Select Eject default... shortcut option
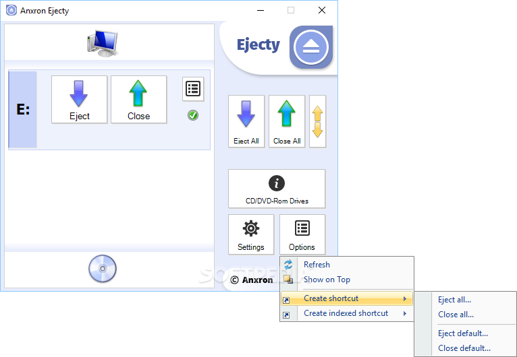This screenshot has height=357, width=517. click(x=462, y=333)
